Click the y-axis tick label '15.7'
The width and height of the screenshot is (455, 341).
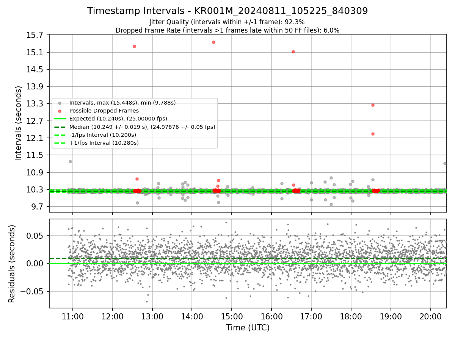click(36, 35)
